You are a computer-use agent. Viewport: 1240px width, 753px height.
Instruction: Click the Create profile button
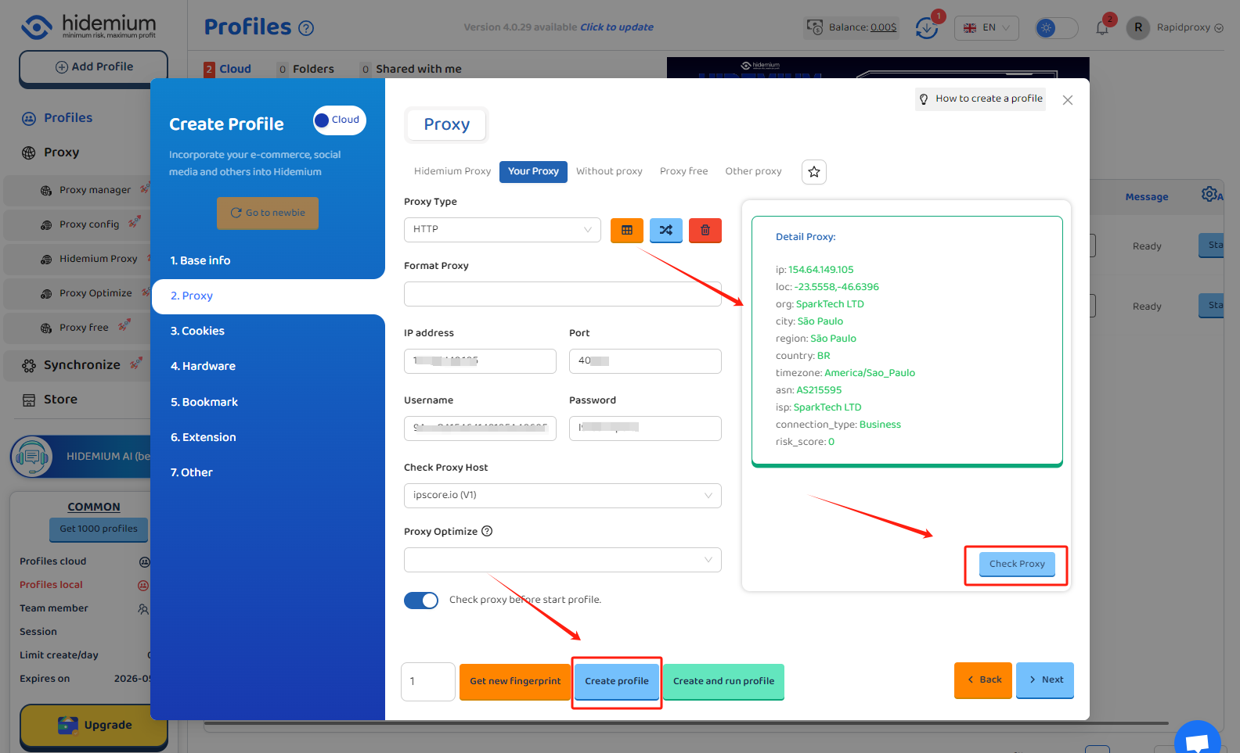coord(617,682)
